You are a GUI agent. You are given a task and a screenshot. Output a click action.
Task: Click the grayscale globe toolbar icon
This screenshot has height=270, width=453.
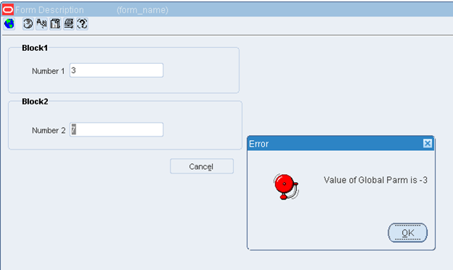tap(28, 24)
